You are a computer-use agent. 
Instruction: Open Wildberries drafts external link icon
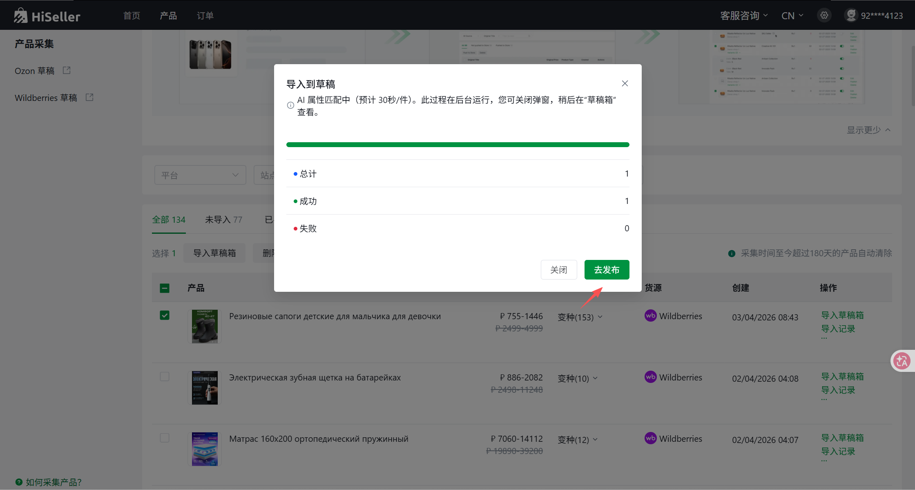tap(89, 97)
